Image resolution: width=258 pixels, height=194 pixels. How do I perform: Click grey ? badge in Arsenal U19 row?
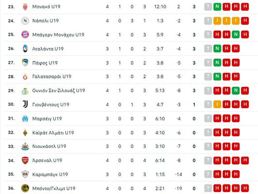tap(208, 160)
